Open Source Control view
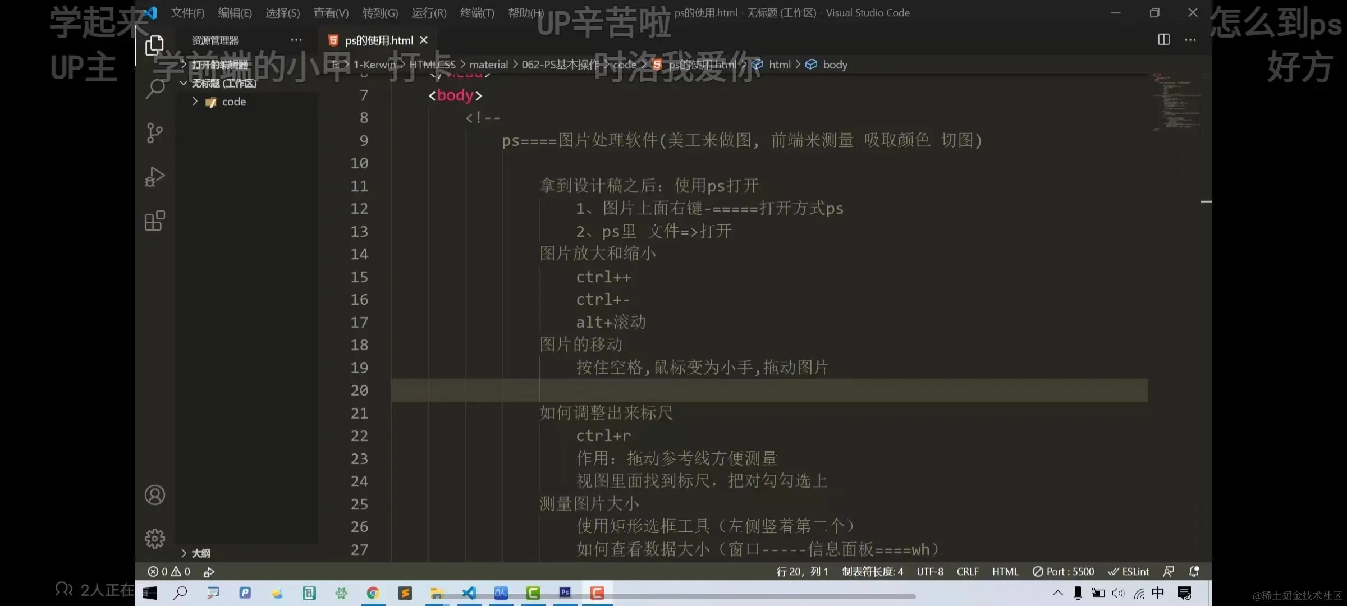 (155, 133)
